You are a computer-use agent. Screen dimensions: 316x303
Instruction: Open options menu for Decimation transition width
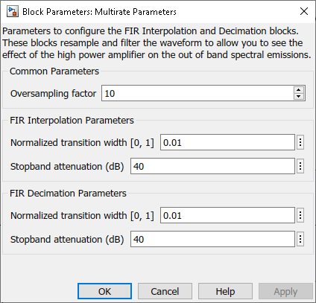(300, 215)
